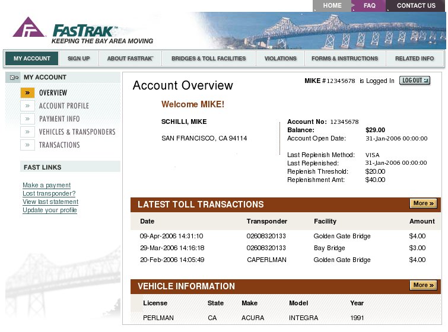Image resolution: width=448 pixels, height=332 pixels.
Task: Select Contact Us in the top menu
Action: pyautogui.click(x=415, y=6)
